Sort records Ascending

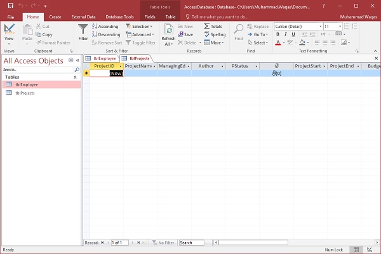(105, 27)
